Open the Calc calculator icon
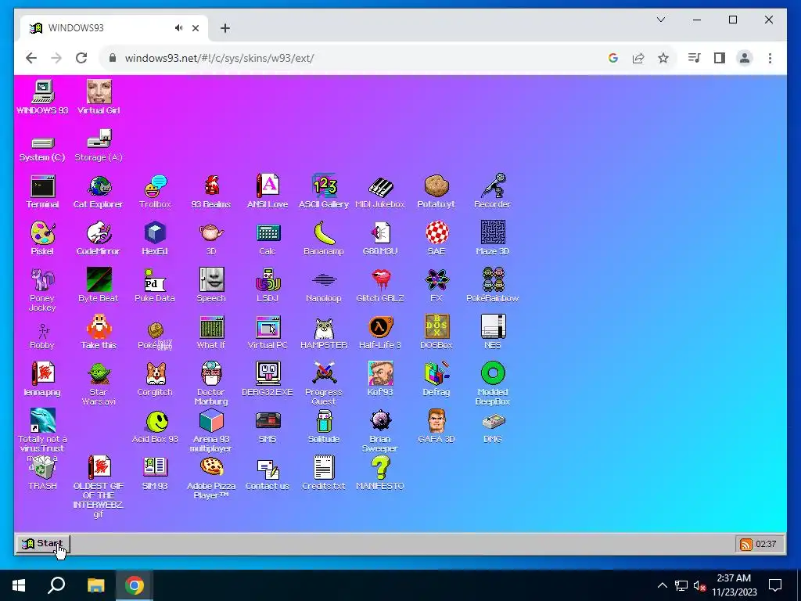Screen dimensions: 801x601 tap(268, 233)
